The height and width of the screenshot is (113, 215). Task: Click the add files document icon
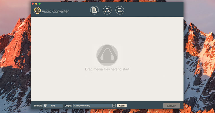click(94, 10)
